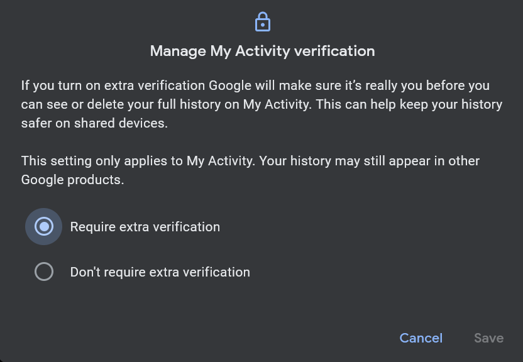Click "can see or delete your full history" text

pos(121,105)
